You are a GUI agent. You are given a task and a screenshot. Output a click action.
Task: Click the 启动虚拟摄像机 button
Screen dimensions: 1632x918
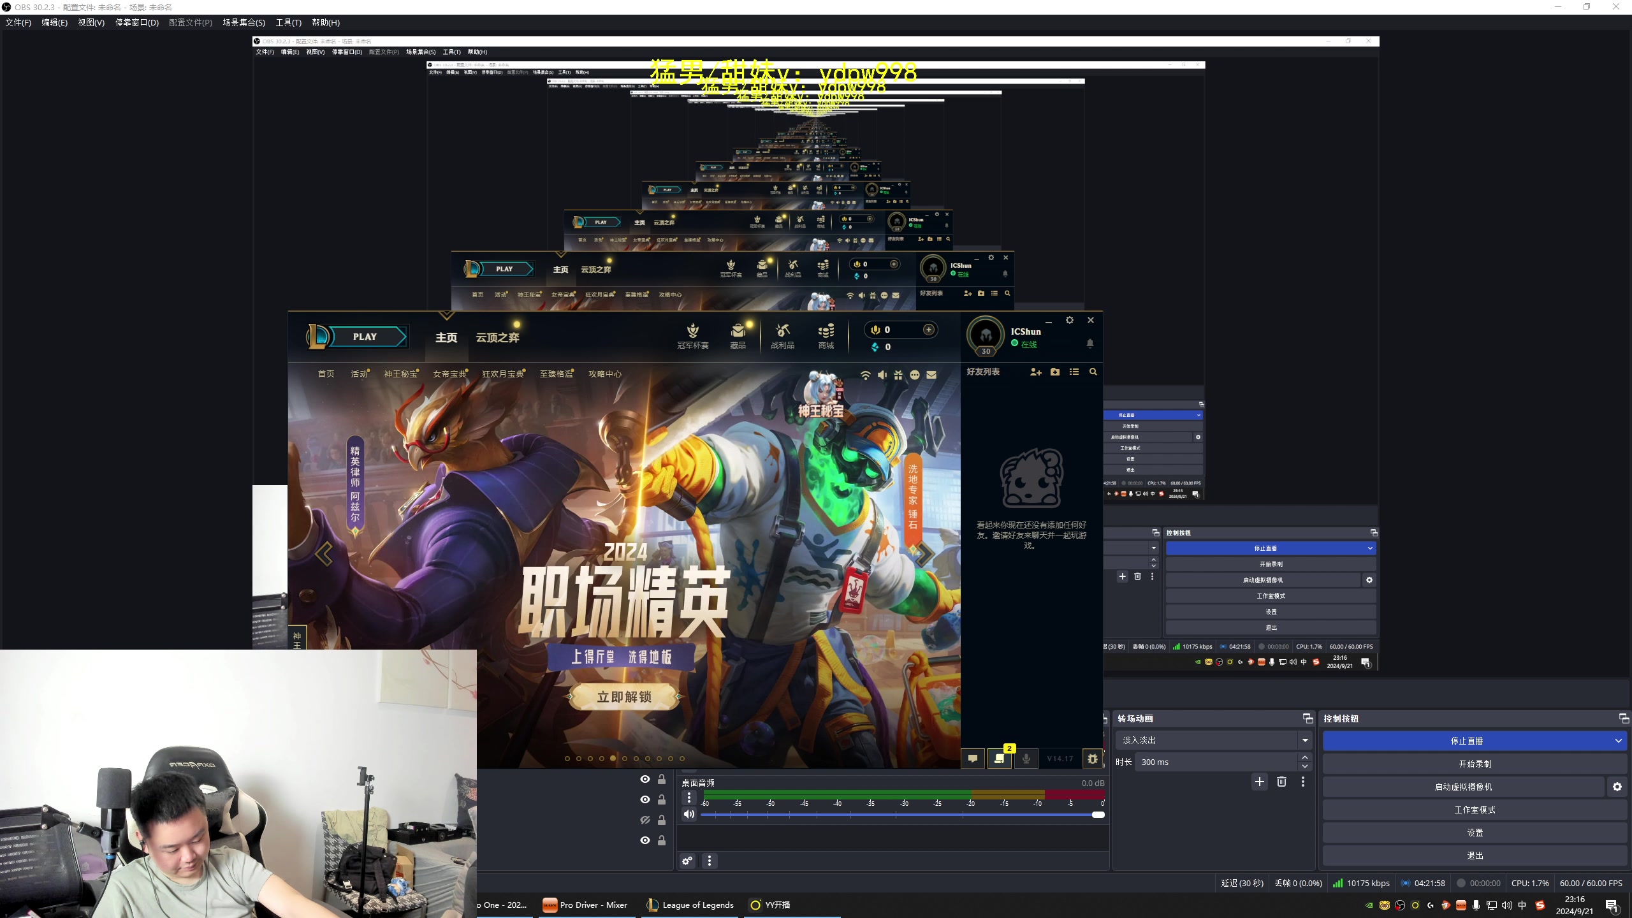click(x=1463, y=787)
